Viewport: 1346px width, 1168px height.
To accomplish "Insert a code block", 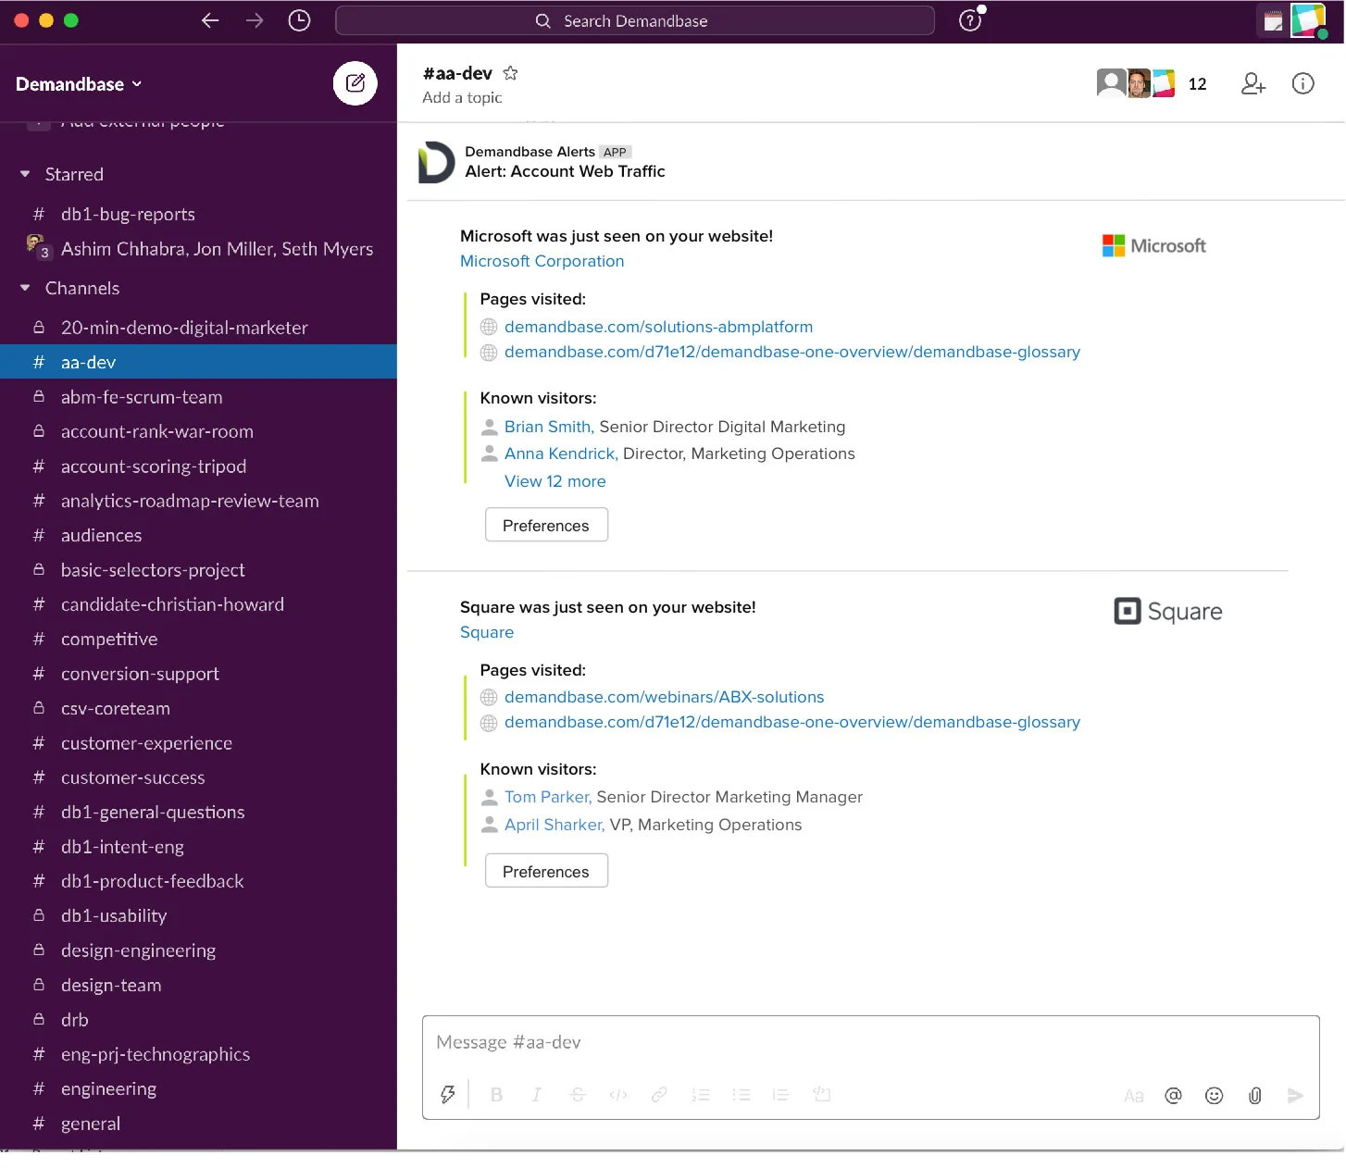I will (821, 1095).
